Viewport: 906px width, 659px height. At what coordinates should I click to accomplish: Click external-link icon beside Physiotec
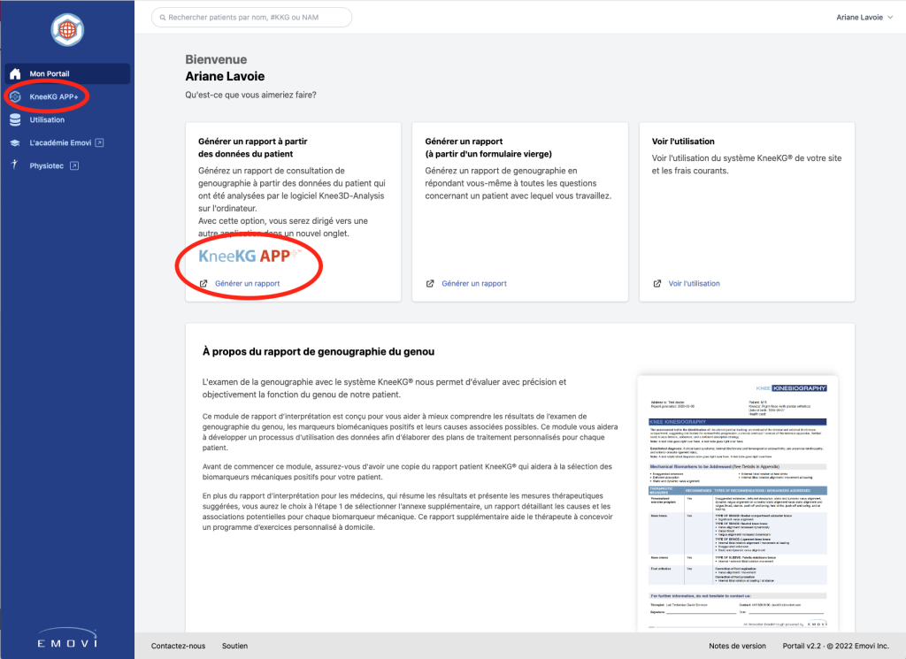(x=74, y=165)
